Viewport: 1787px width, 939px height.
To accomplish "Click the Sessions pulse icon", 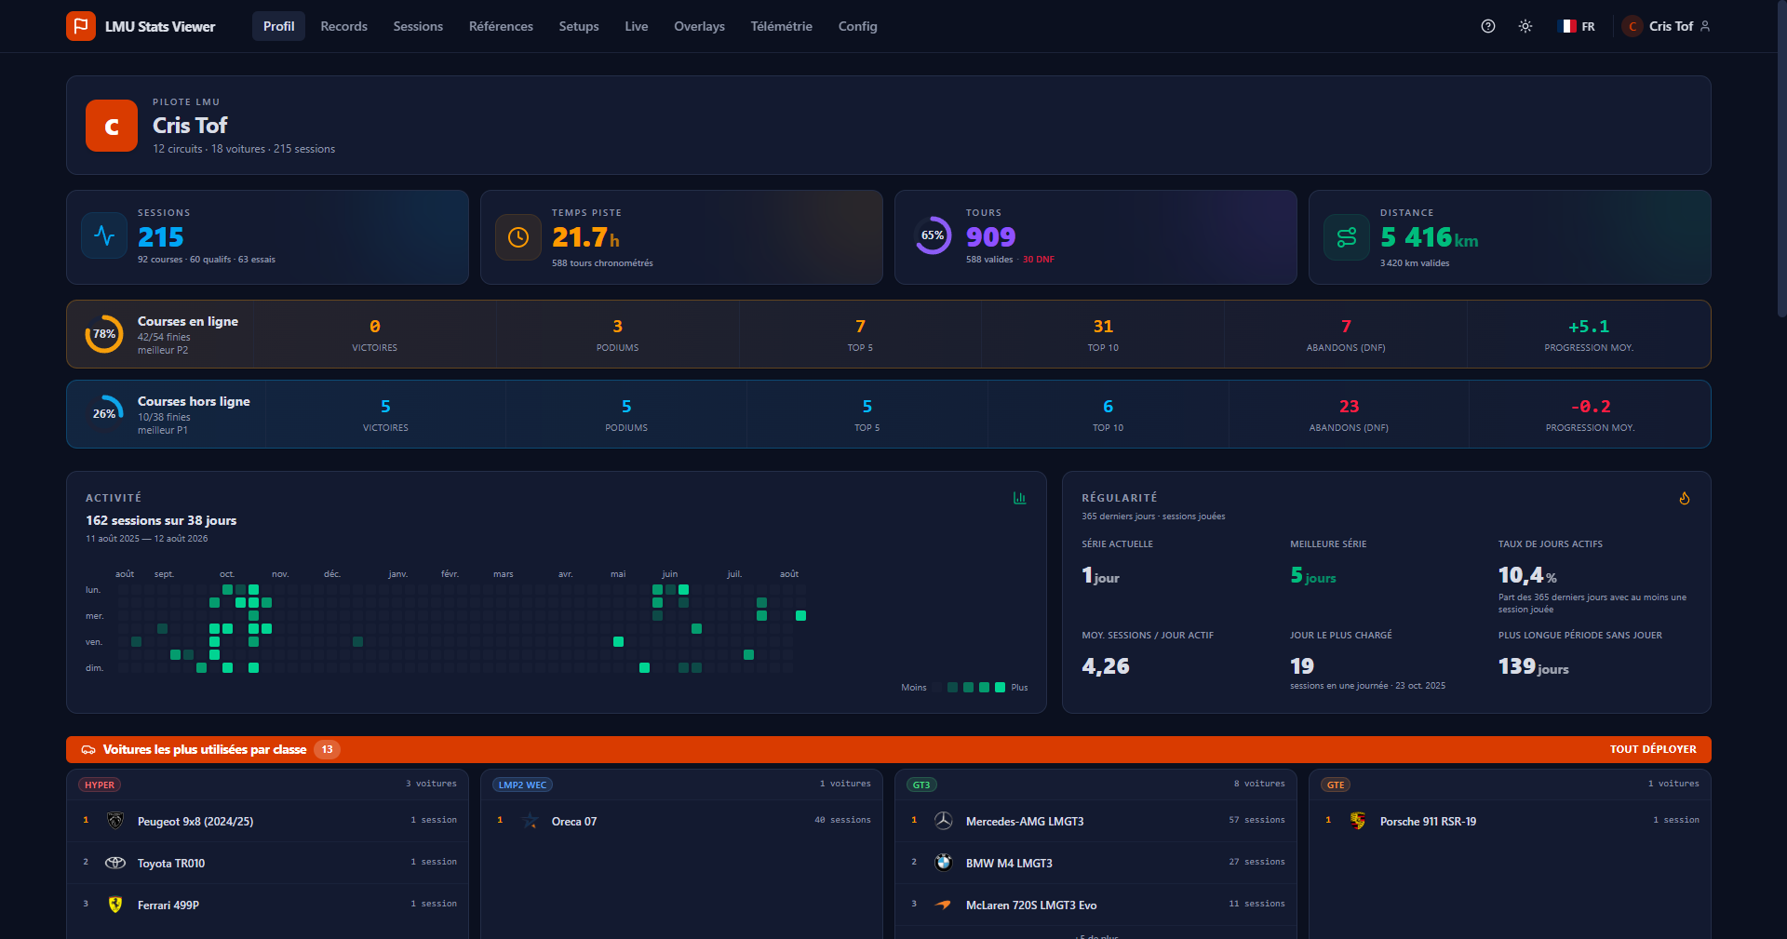I will pyautogui.click(x=104, y=236).
